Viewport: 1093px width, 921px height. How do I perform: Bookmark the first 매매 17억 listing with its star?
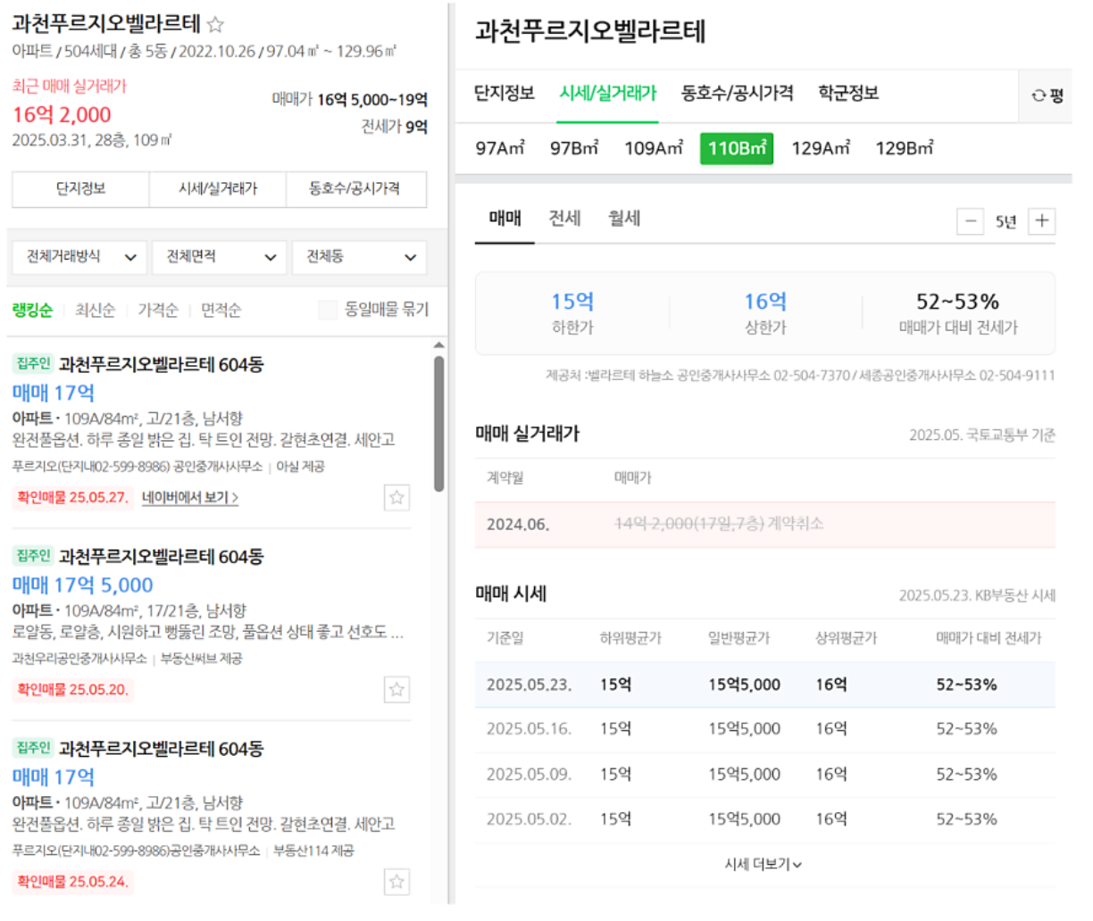pos(396,497)
